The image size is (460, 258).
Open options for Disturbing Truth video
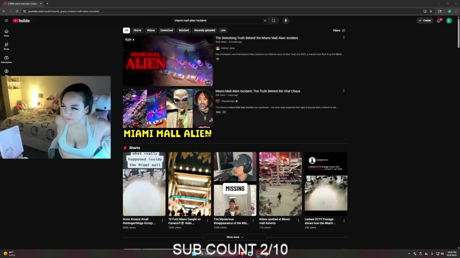tap(344, 37)
